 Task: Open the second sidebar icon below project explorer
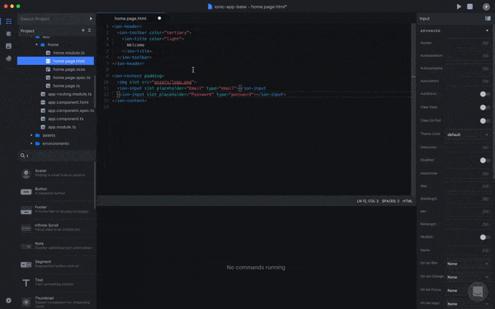point(8,34)
